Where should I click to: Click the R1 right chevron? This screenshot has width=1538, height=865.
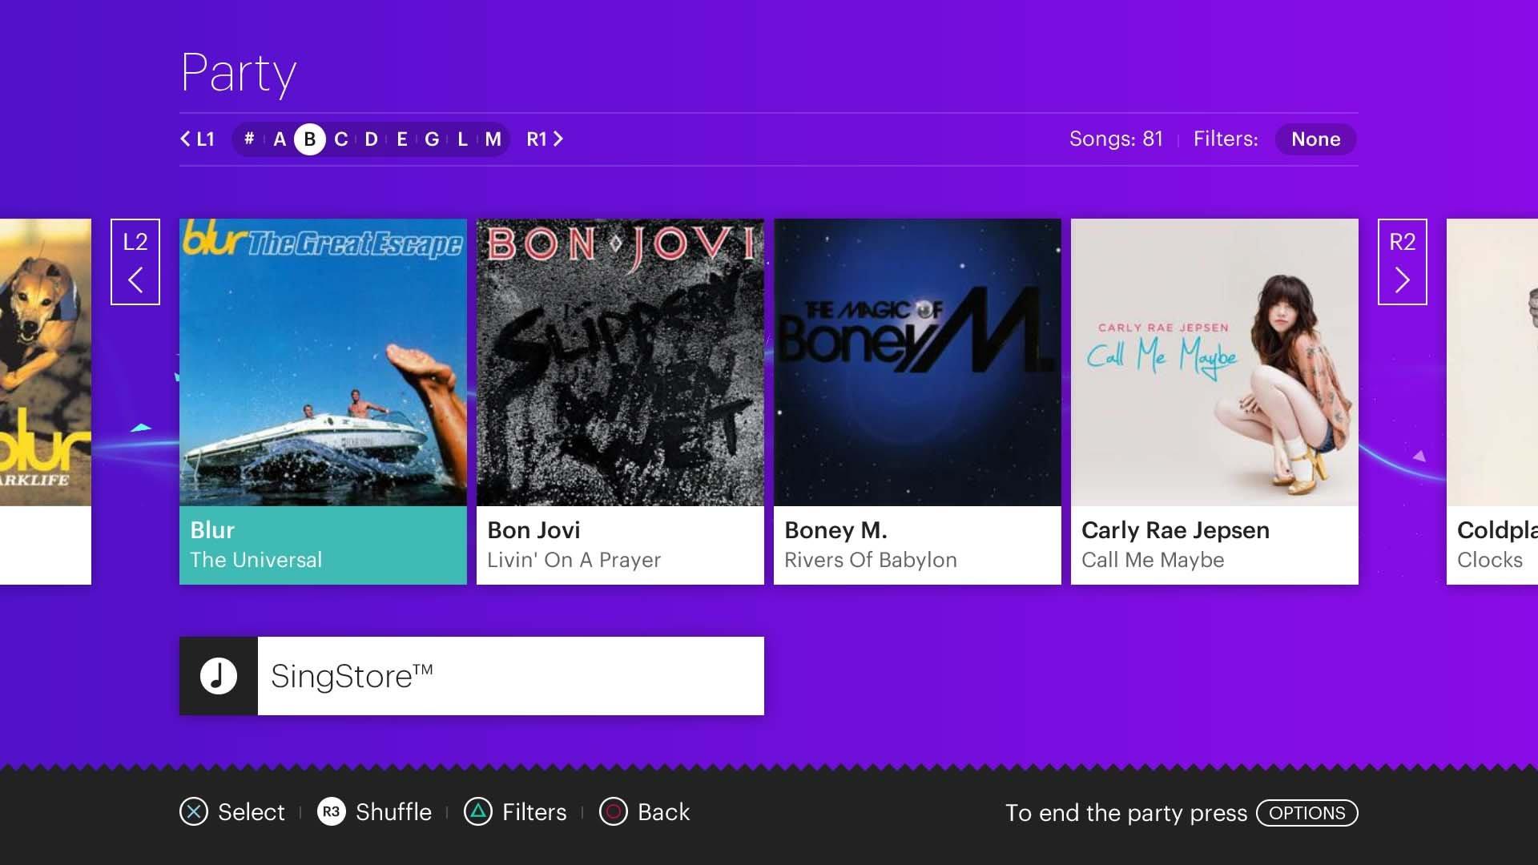(558, 139)
